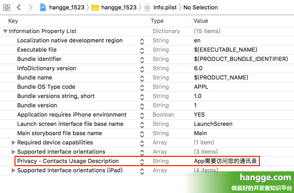Click the $(EXECUTABLE_NAME) value
The height and width of the screenshot is (193, 294).
coord(226,50)
